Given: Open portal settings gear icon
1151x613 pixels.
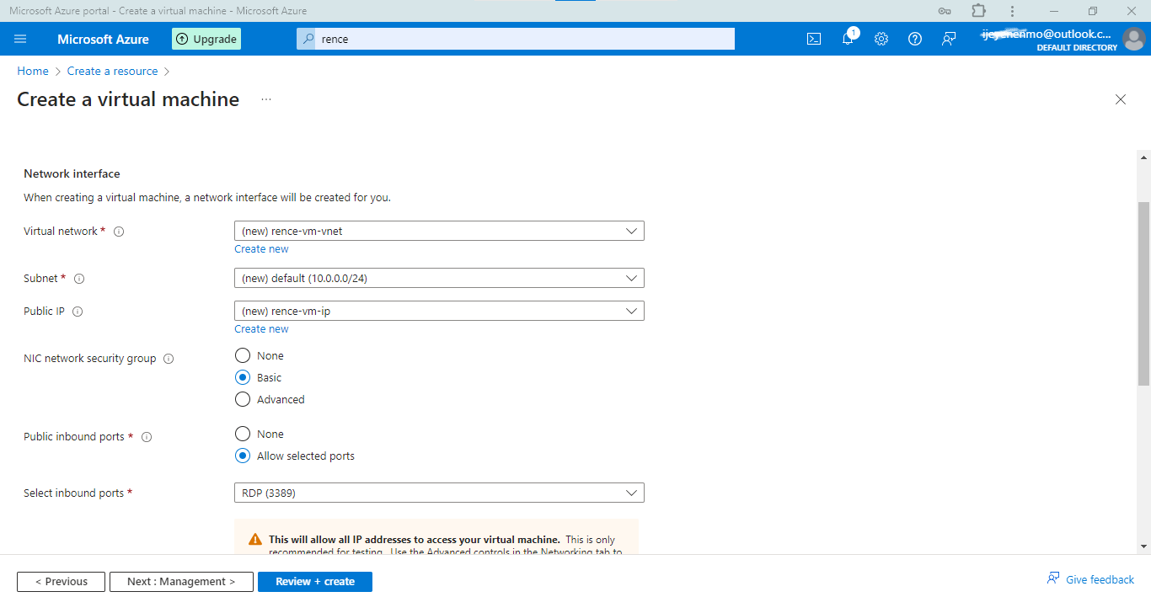Looking at the screenshot, I should coord(881,39).
